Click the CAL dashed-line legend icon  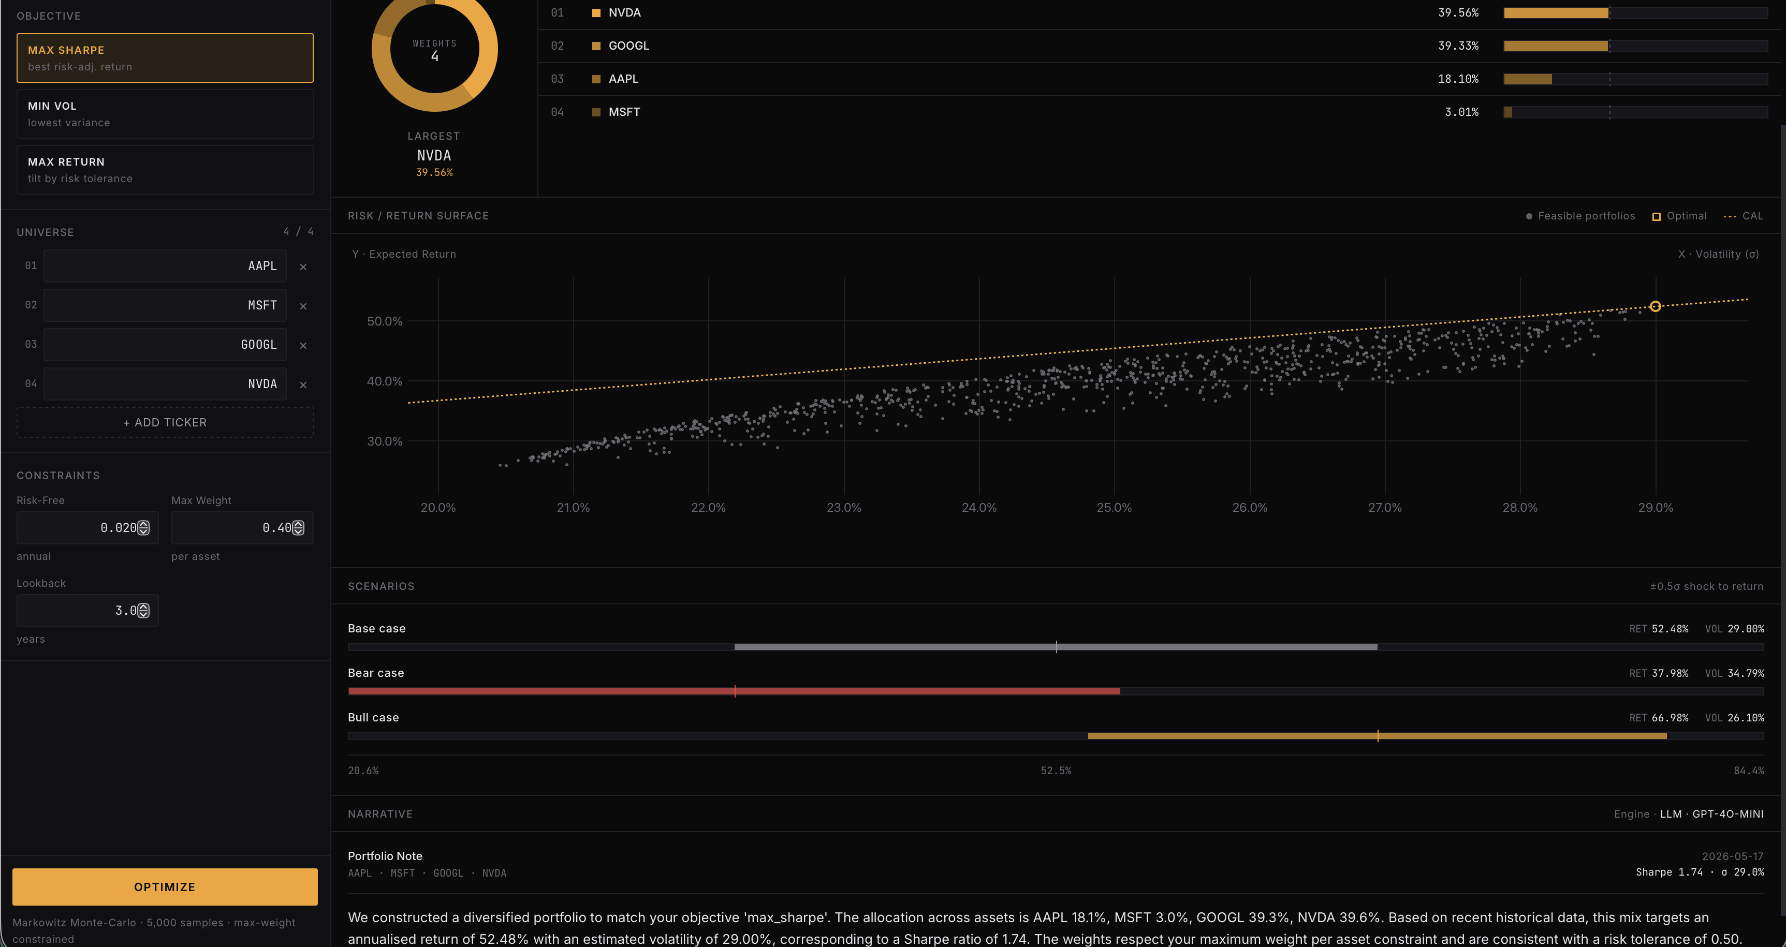pos(1730,216)
